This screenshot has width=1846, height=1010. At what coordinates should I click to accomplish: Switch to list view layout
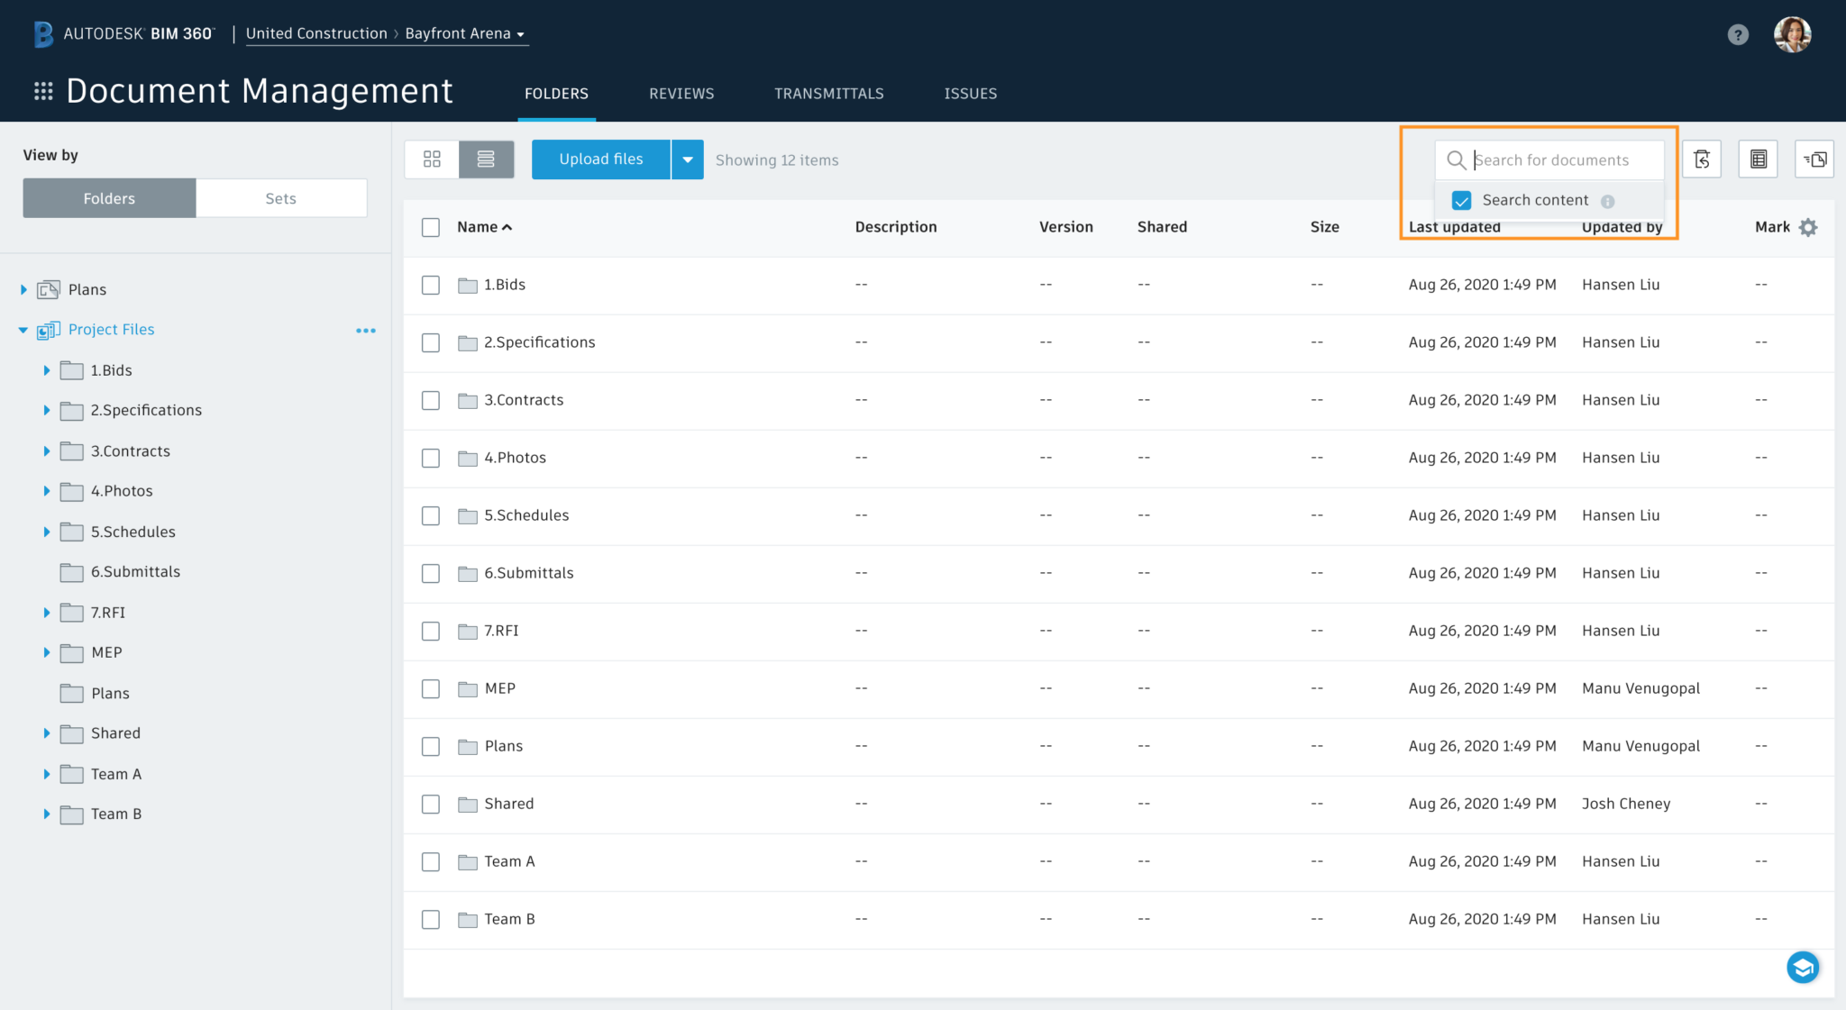coord(486,159)
